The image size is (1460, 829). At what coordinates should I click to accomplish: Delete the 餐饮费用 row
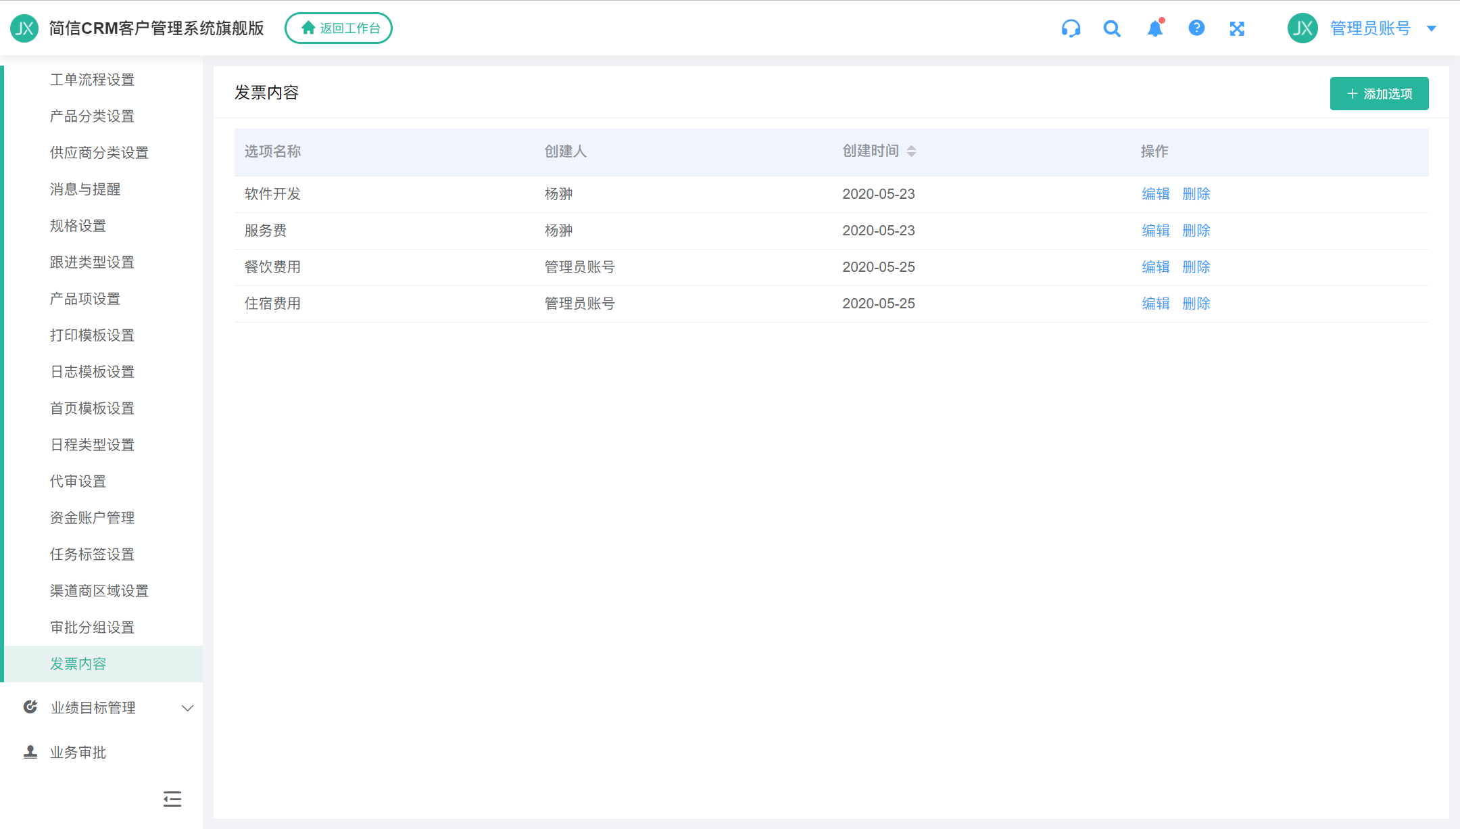click(1196, 267)
